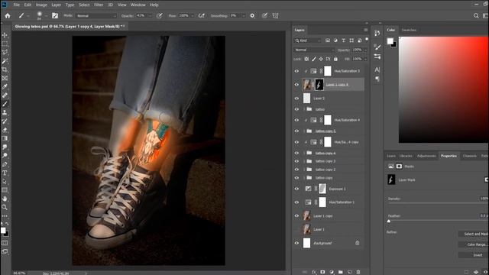This screenshot has height=275, width=489.
Task: Open the Smoothing dropdown arrow
Action: (244, 15)
